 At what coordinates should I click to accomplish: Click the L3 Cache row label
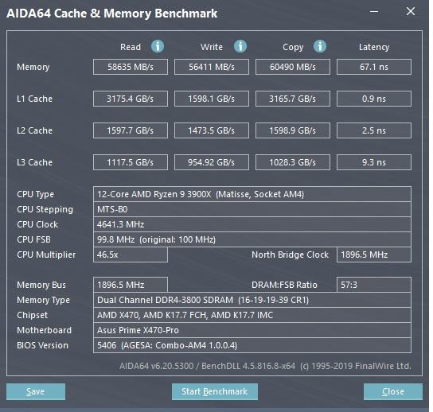[x=34, y=162]
